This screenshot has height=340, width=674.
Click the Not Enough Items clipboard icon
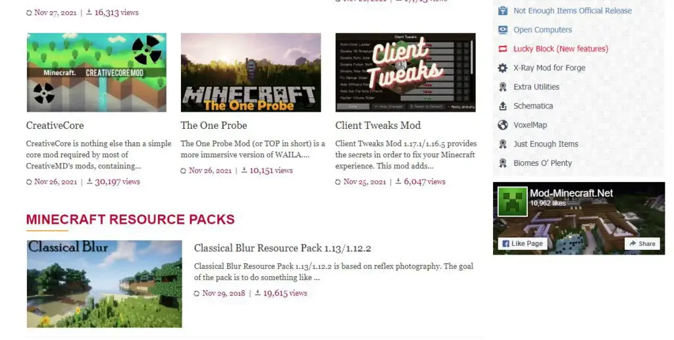(x=502, y=11)
